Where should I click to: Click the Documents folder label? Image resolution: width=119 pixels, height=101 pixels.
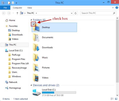[47, 37]
